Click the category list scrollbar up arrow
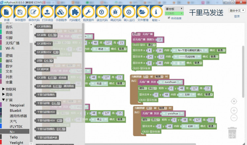 click(31, 25)
